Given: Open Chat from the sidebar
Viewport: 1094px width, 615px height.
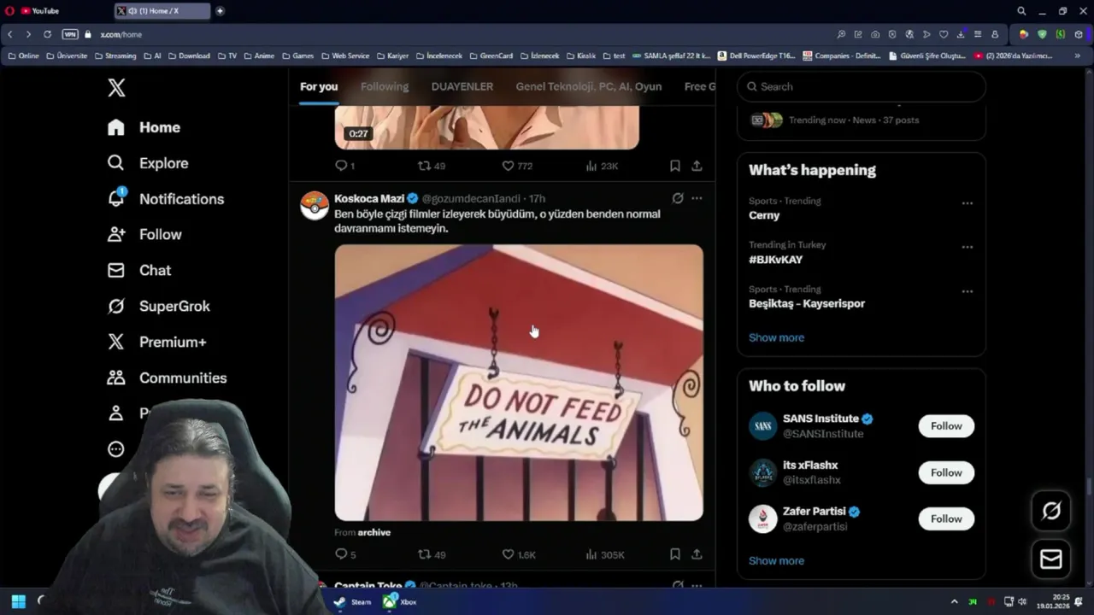Looking at the screenshot, I should click(138, 270).
